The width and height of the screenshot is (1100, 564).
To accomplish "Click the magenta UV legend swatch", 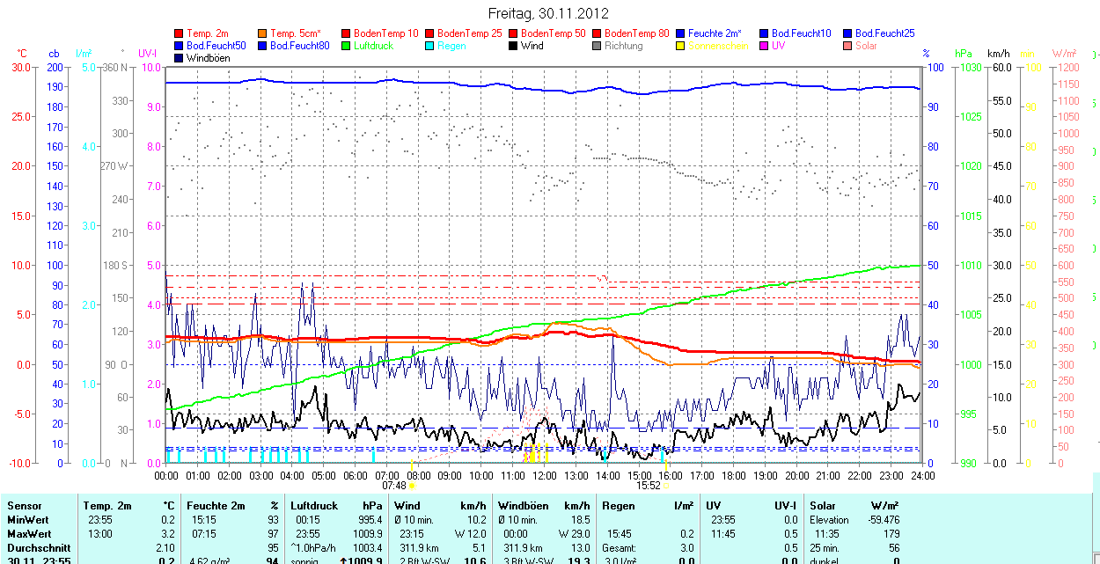I will click(764, 46).
